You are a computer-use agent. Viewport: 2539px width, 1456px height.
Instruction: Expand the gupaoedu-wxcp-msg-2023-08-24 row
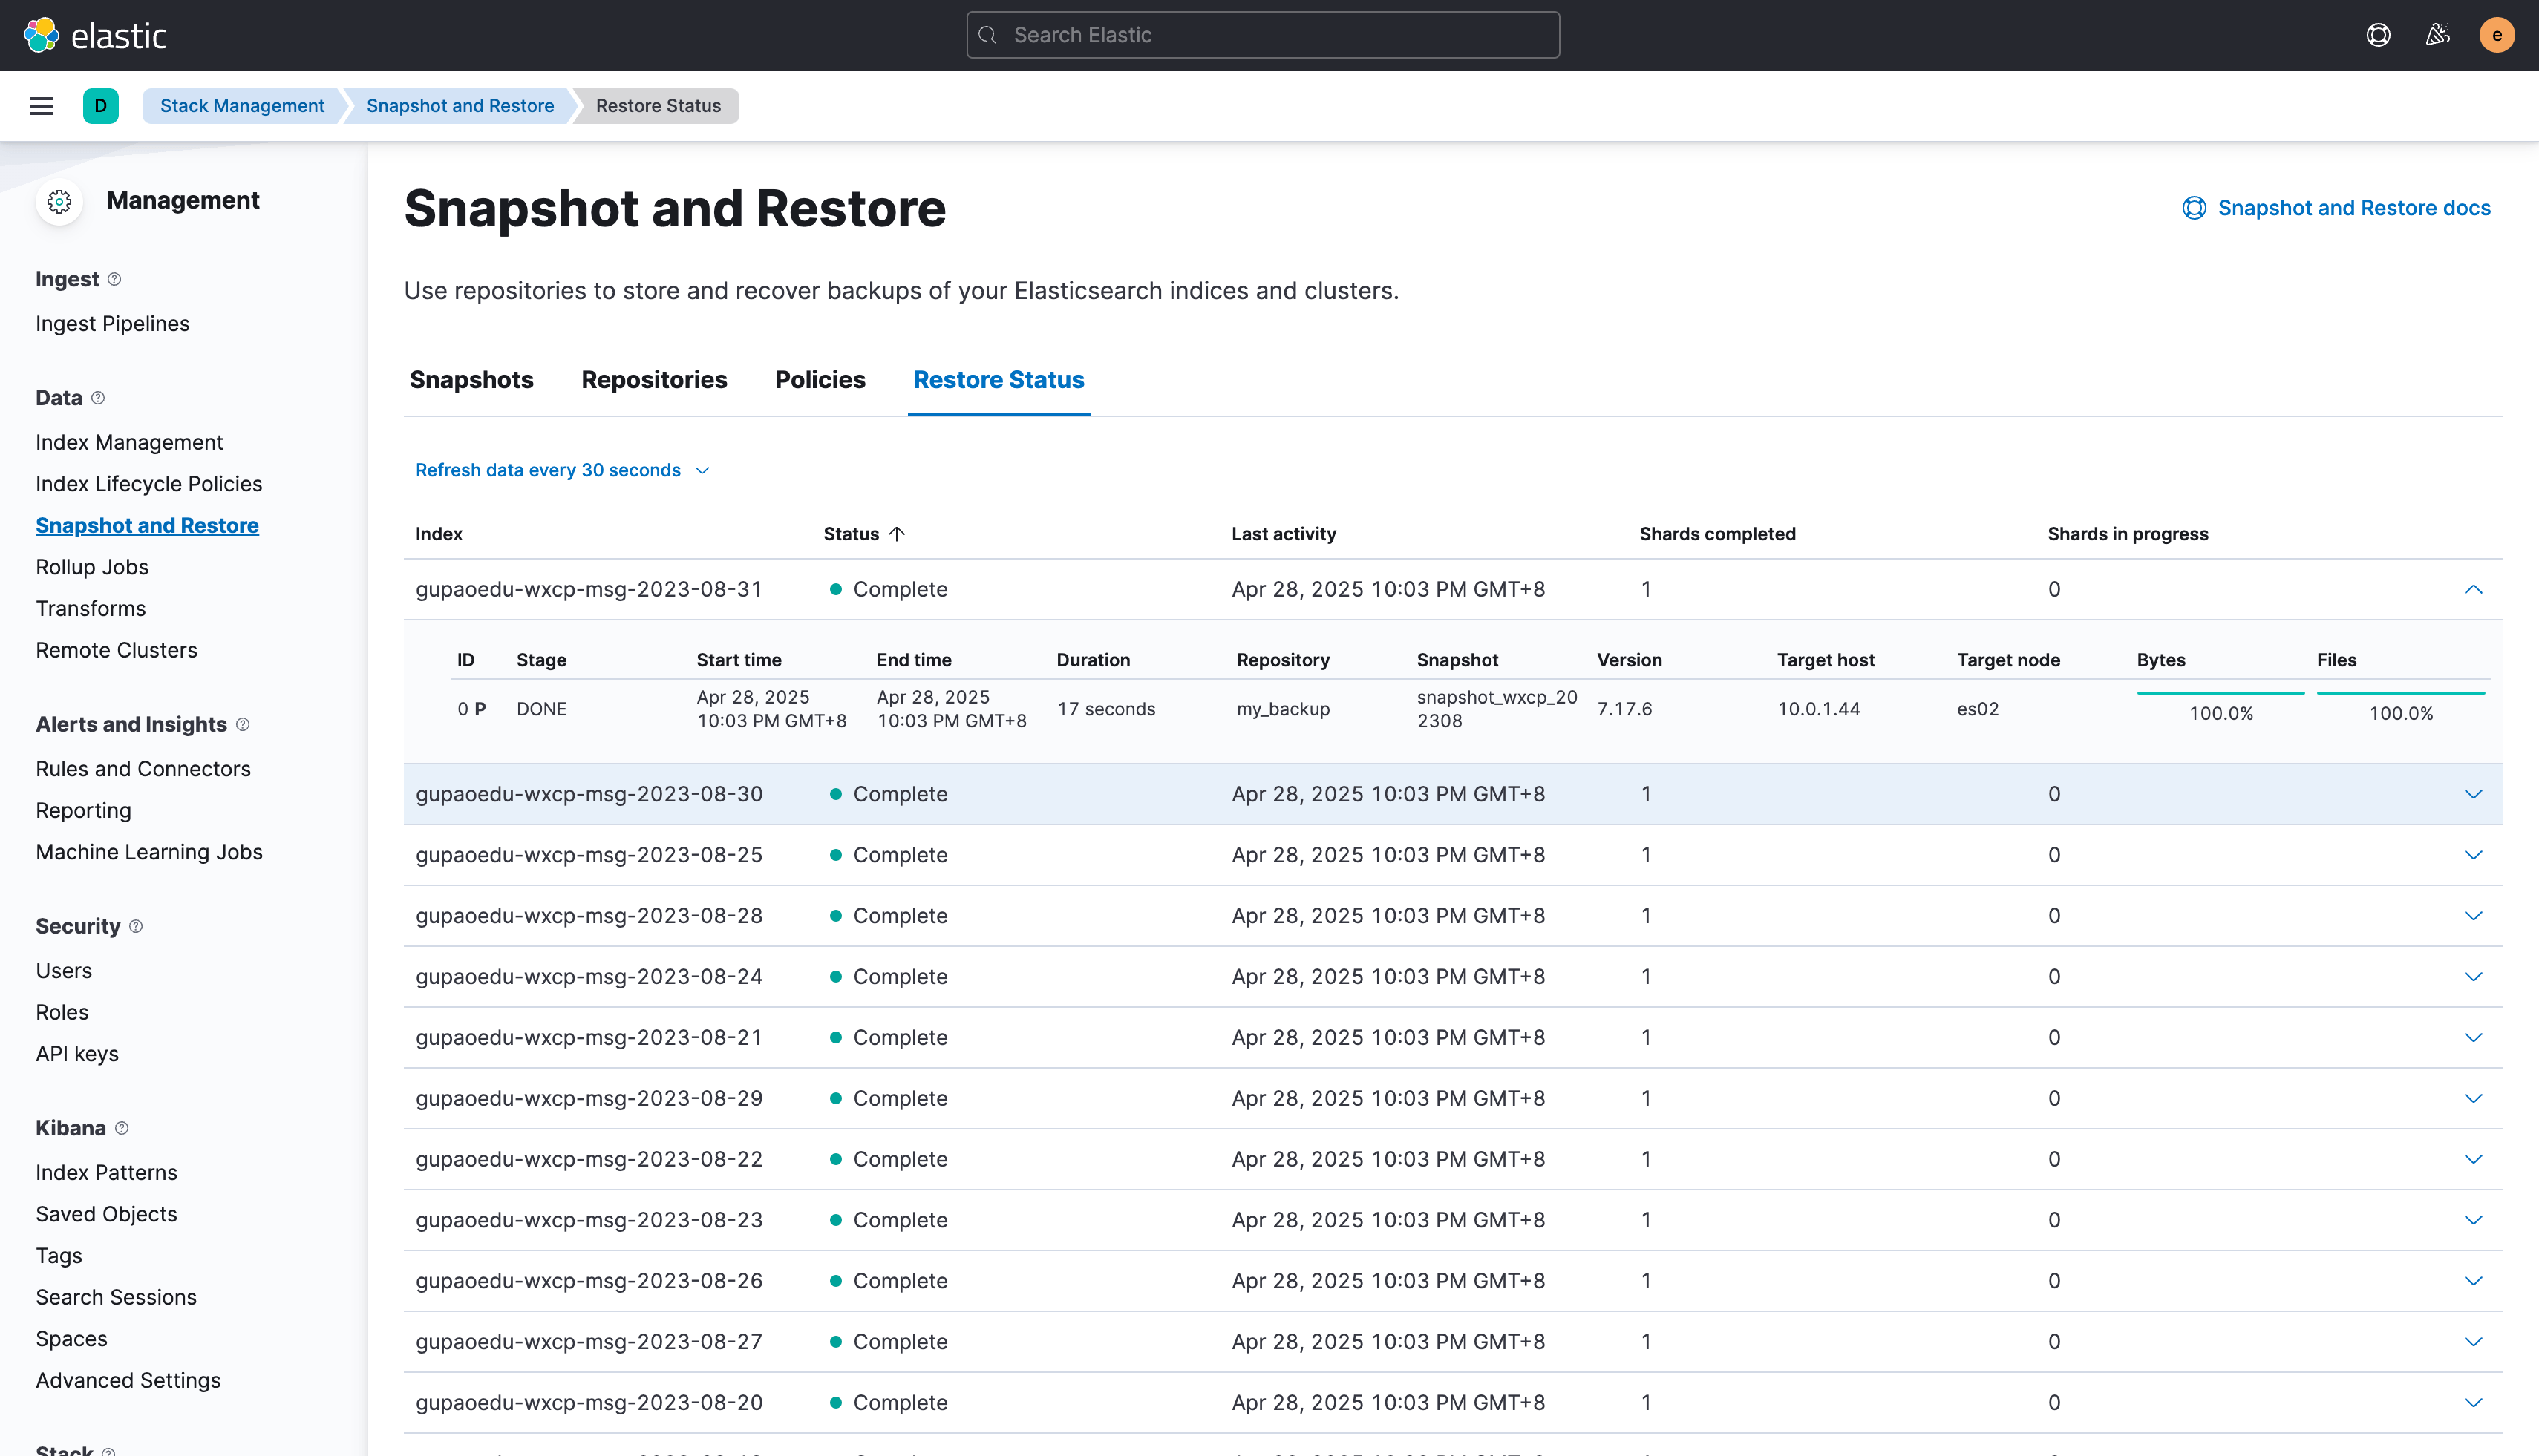[x=2473, y=977]
